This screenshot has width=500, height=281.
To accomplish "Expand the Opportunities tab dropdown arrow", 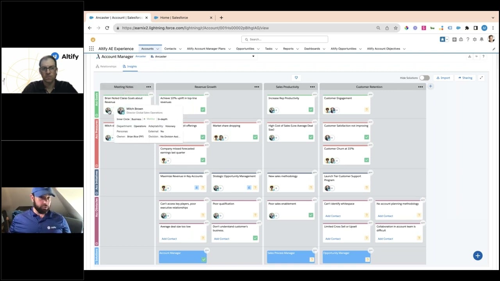I will tap(259, 49).
